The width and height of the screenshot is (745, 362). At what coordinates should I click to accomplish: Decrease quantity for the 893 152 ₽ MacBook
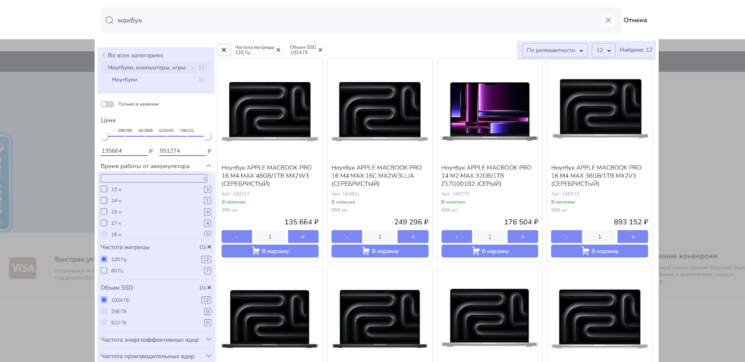tap(566, 237)
